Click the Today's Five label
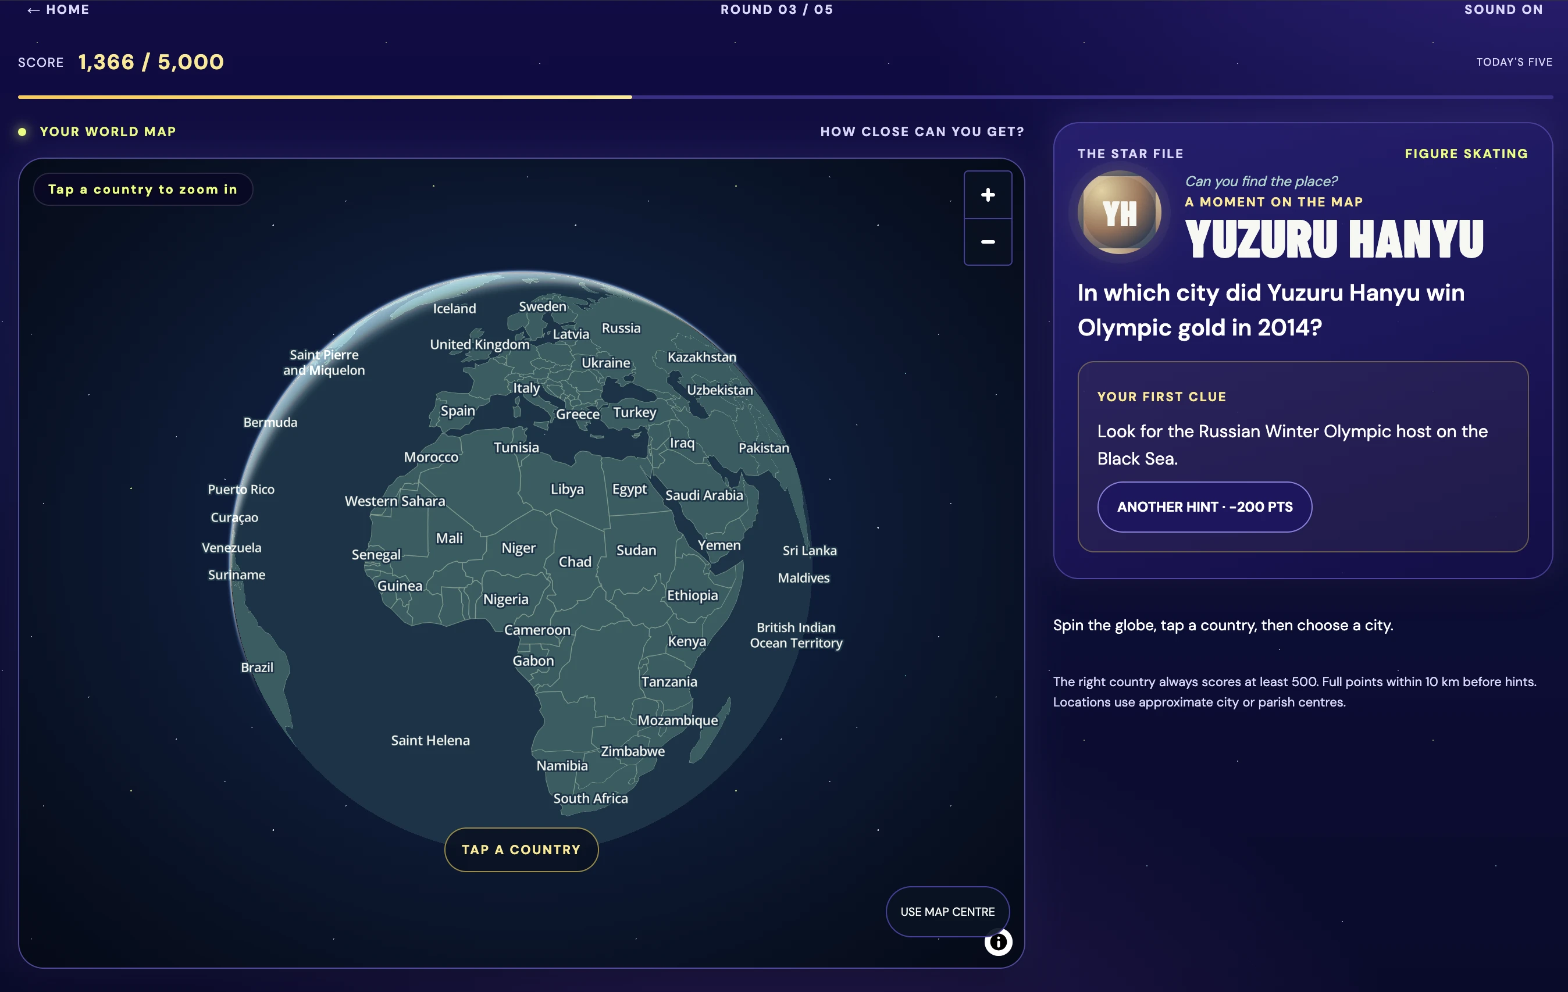 [x=1513, y=62]
